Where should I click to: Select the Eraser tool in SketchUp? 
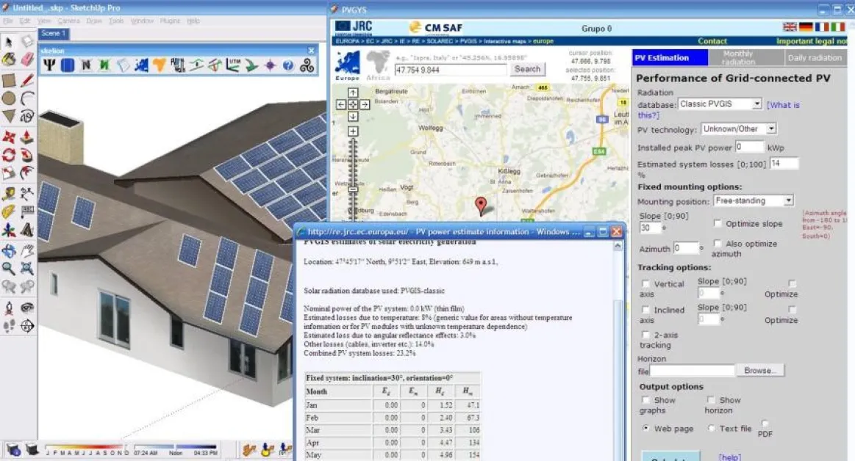(26, 59)
